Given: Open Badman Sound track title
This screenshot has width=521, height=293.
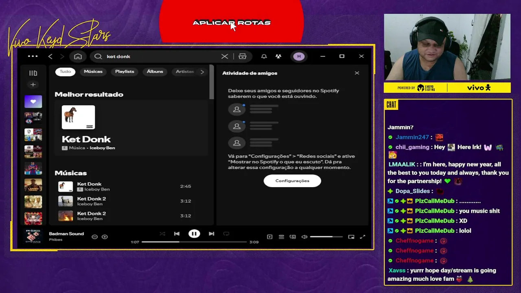Looking at the screenshot, I should (66, 234).
